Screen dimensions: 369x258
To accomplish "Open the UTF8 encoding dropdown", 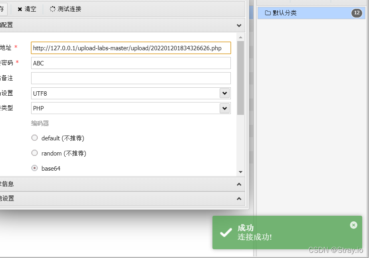I will pos(225,93).
